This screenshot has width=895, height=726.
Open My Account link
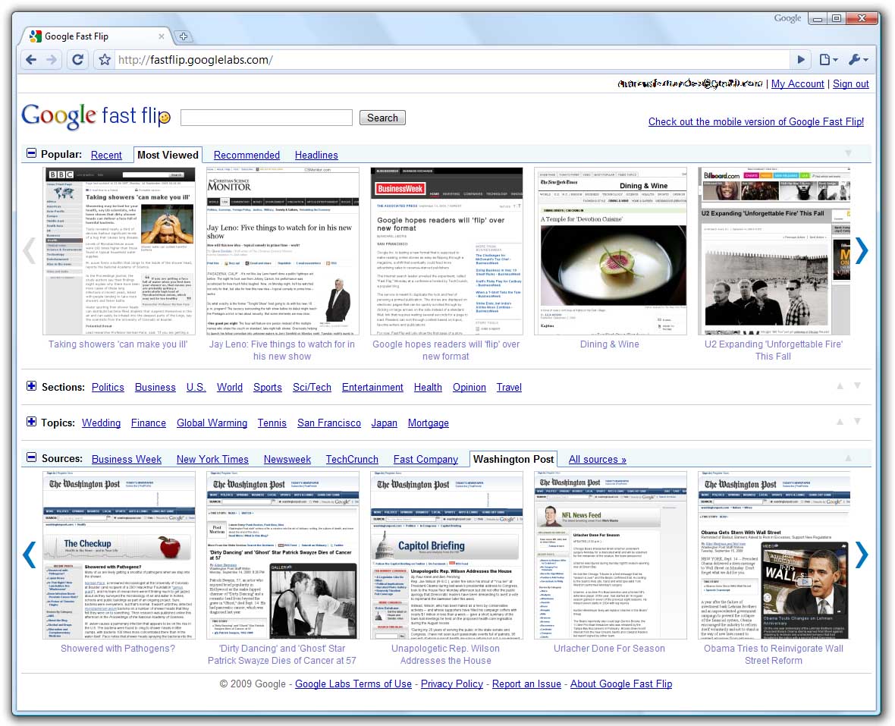pyautogui.click(x=797, y=84)
